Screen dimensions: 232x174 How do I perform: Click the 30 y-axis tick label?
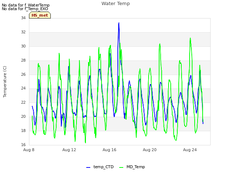[x=23, y=46]
